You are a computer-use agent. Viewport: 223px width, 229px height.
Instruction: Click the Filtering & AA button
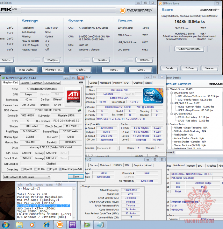pos(54,70)
